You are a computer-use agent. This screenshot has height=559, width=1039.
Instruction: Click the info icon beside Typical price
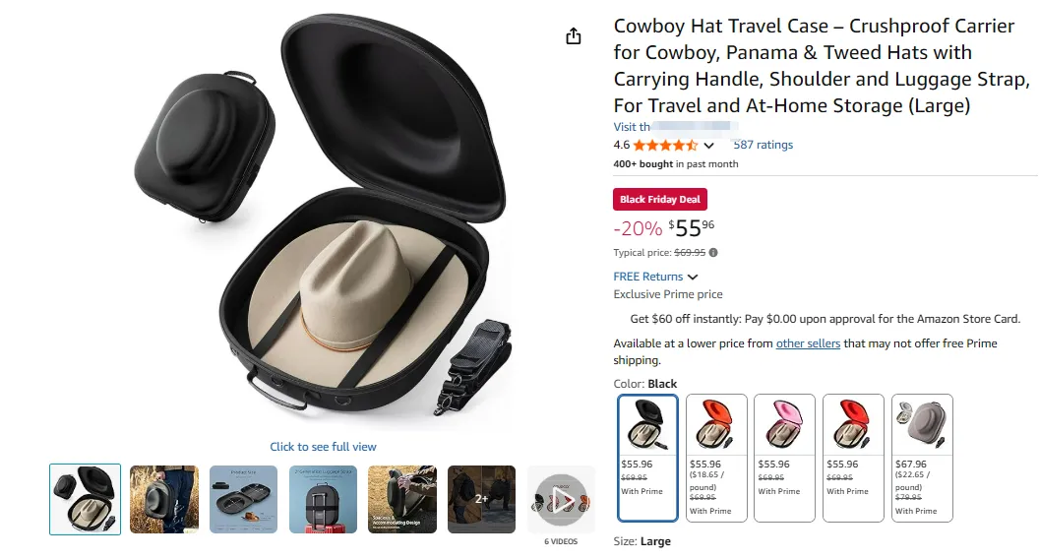click(x=713, y=253)
